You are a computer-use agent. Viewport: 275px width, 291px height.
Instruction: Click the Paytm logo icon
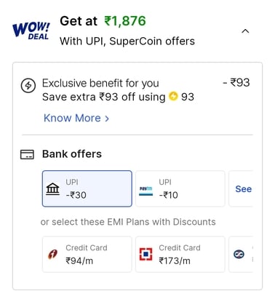pyautogui.click(x=146, y=191)
